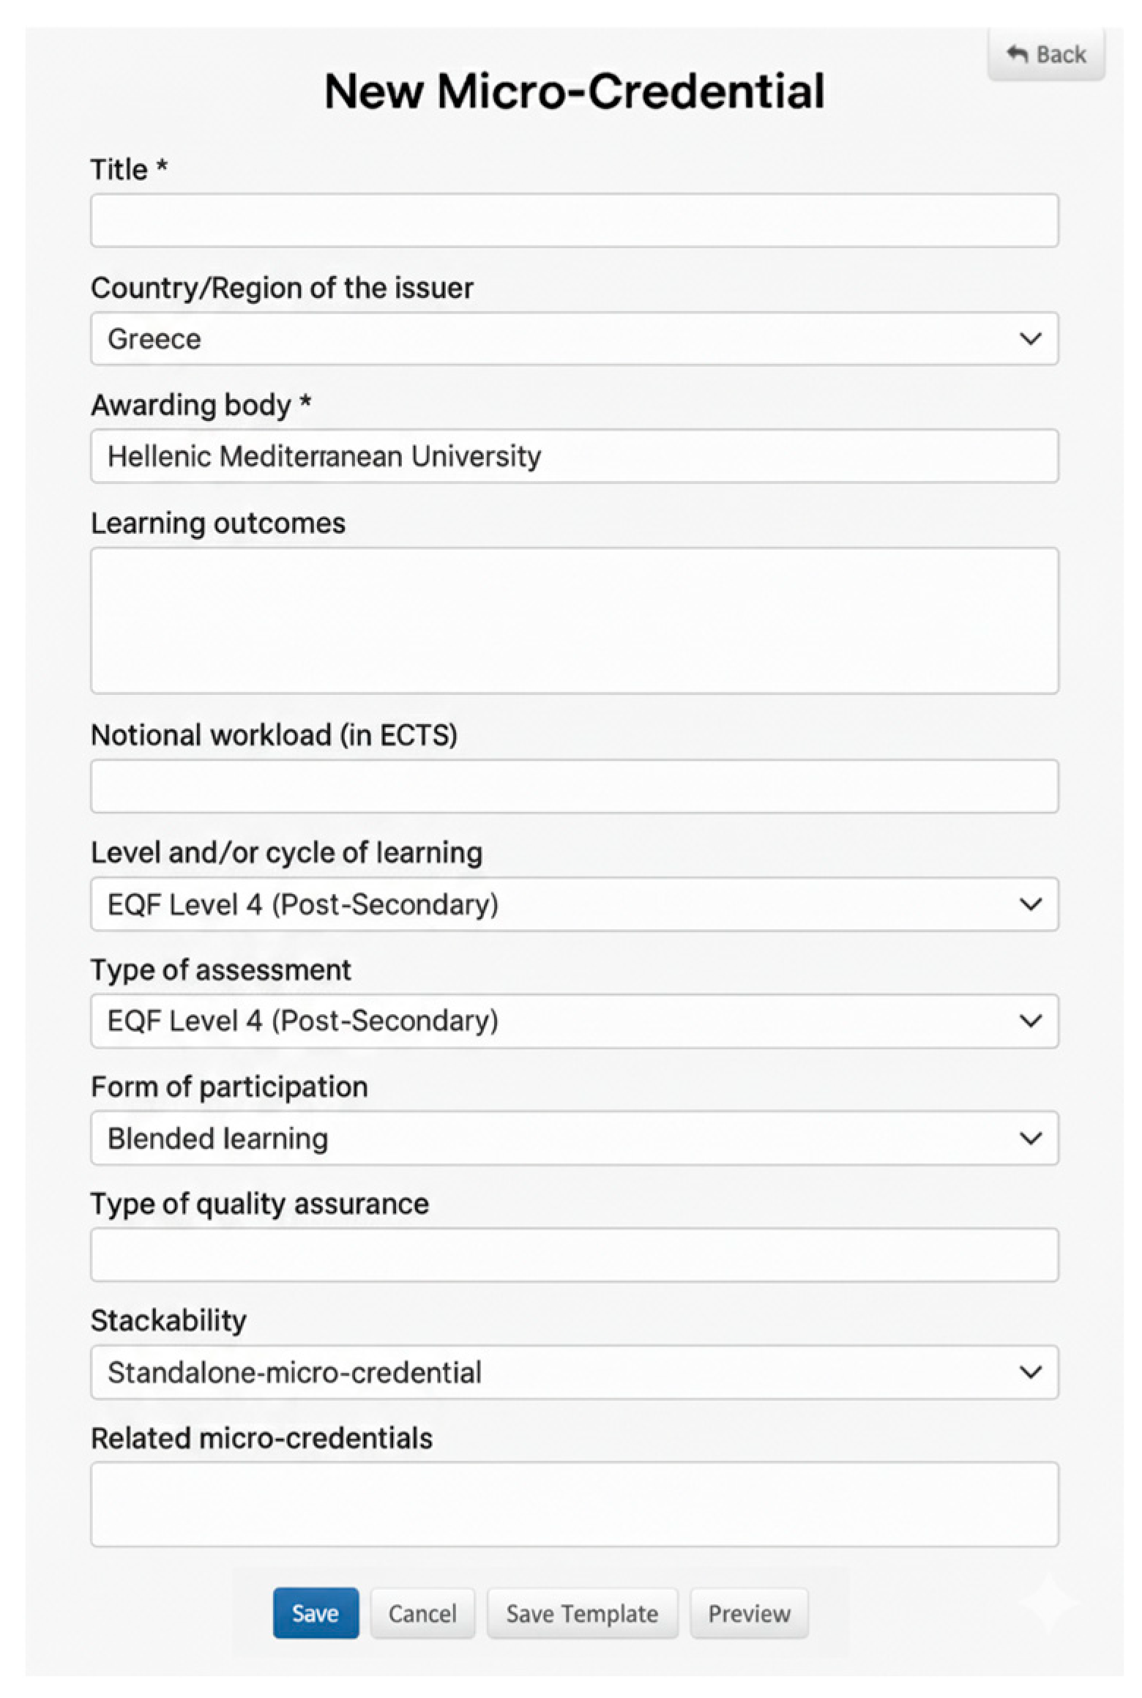1142x1698 pixels.
Task: Click the Blended learning dropdown chevron
Action: pyautogui.click(x=1030, y=1138)
